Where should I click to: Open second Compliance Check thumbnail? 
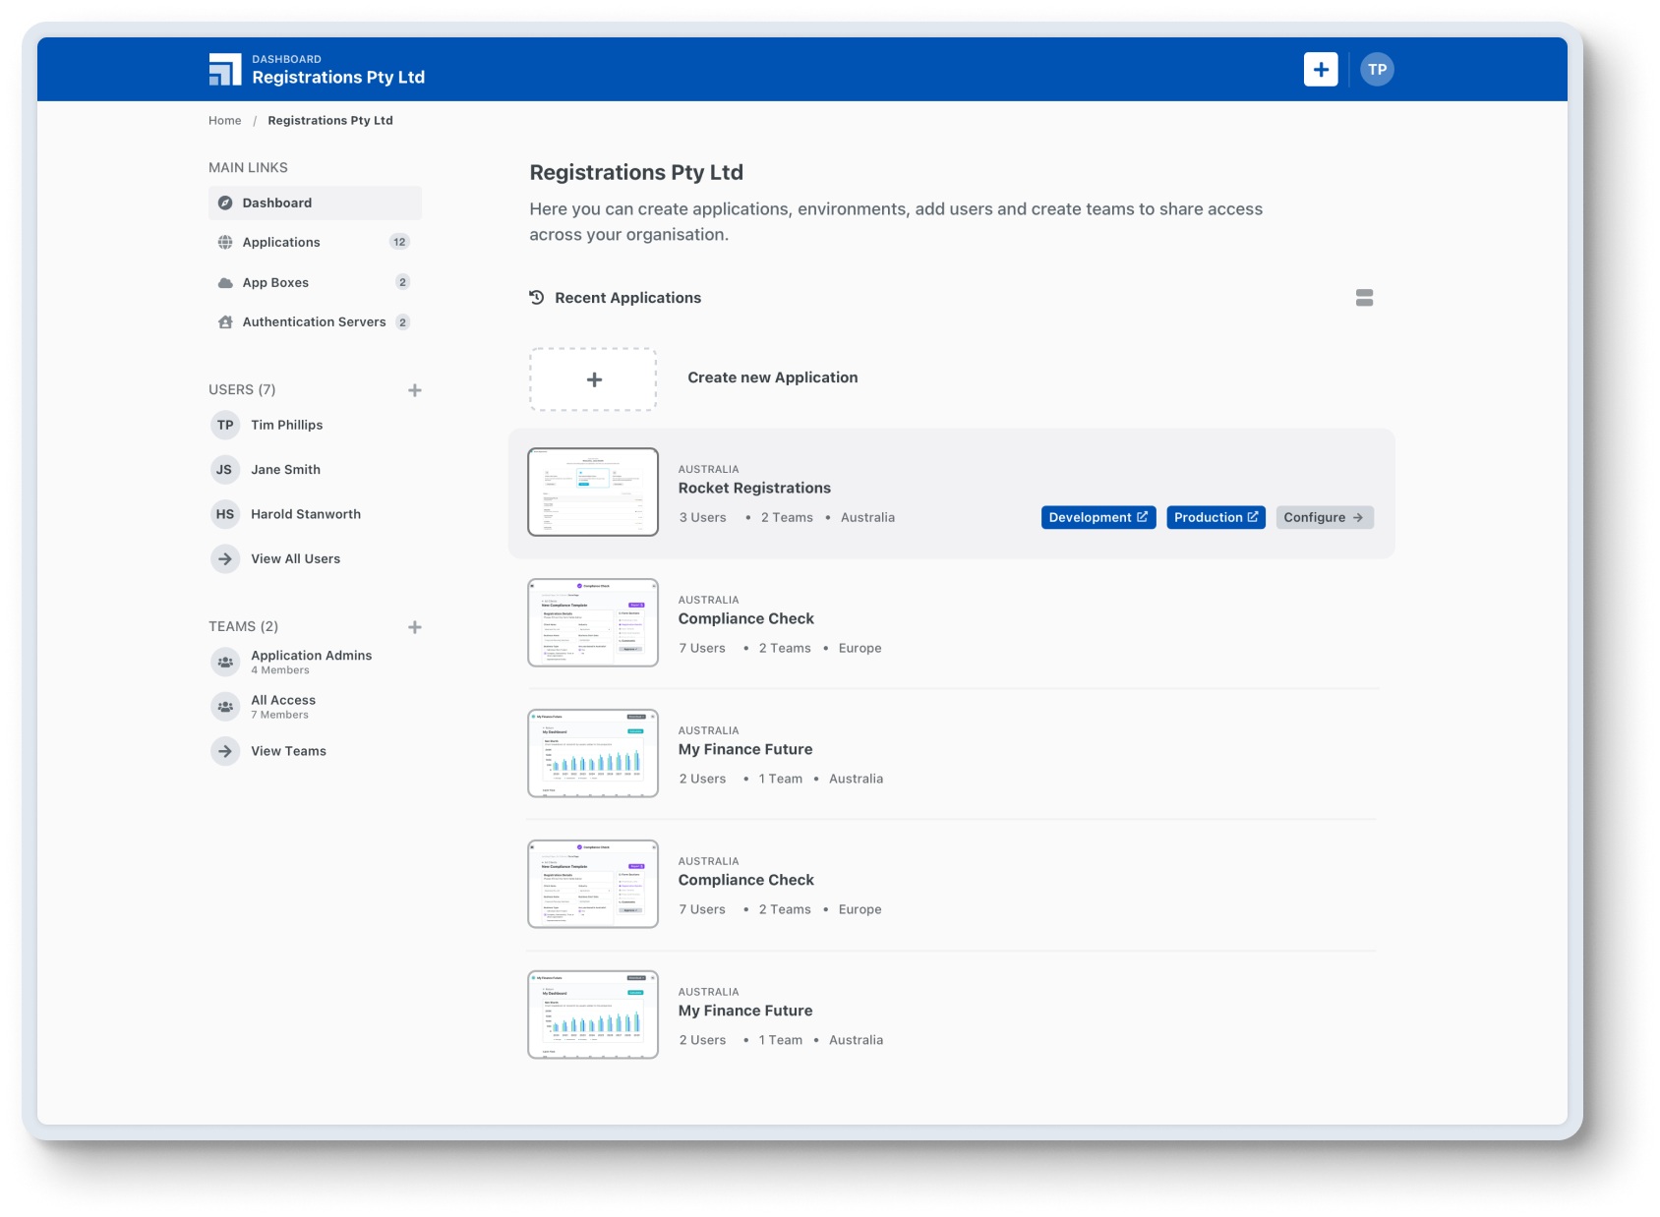[593, 884]
